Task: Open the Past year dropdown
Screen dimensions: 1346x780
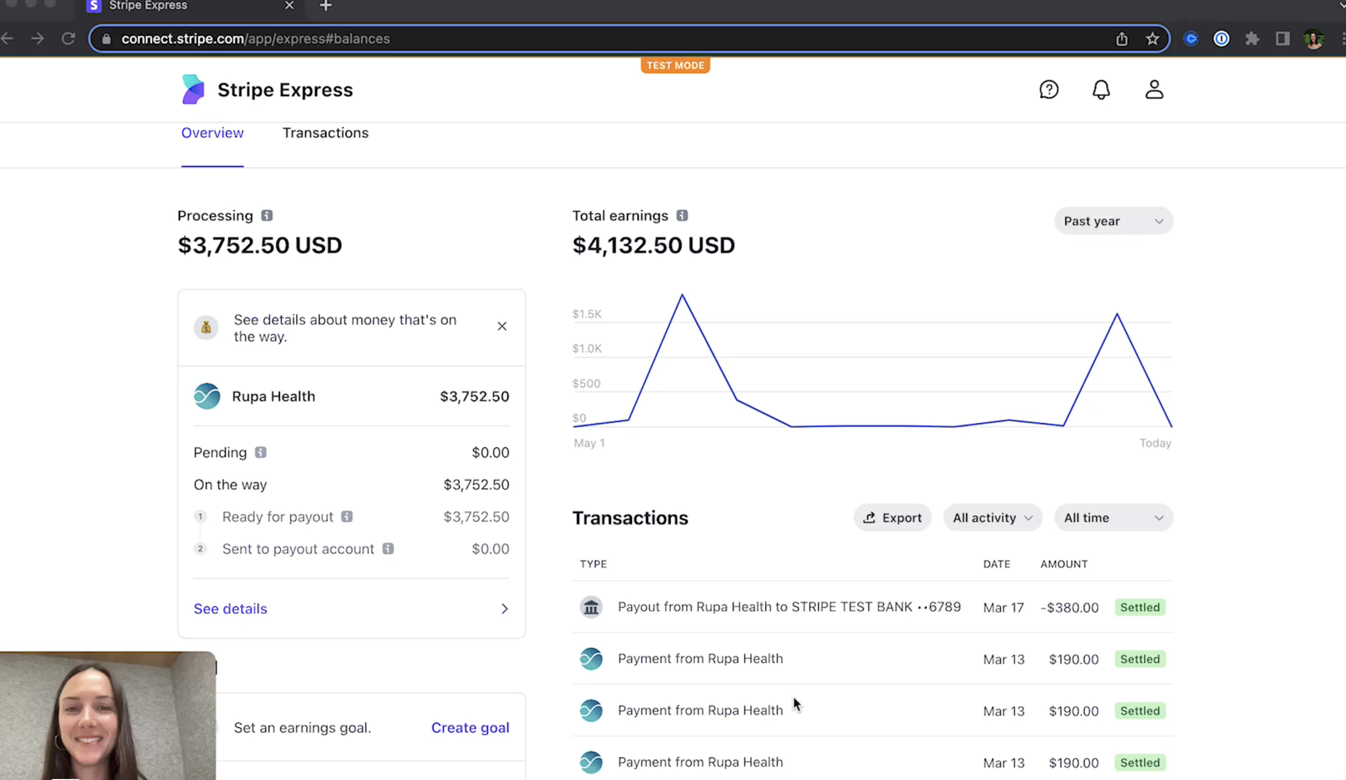Action: [1113, 221]
